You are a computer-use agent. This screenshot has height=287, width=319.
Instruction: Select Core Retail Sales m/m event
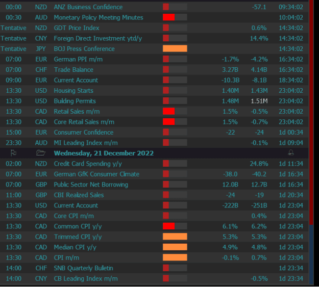pyautogui.click(x=84, y=122)
